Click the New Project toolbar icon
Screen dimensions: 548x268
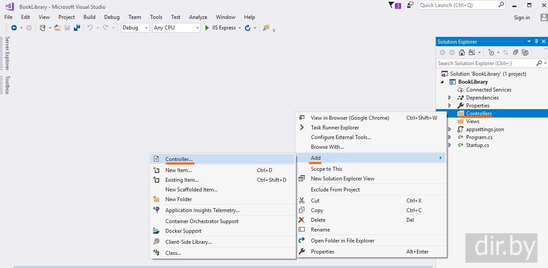point(42,28)
